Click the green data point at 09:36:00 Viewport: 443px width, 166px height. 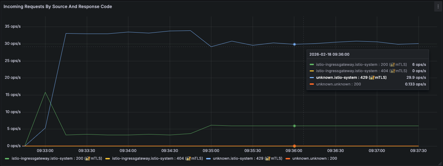pyautogui.click(x=294, y=126)
